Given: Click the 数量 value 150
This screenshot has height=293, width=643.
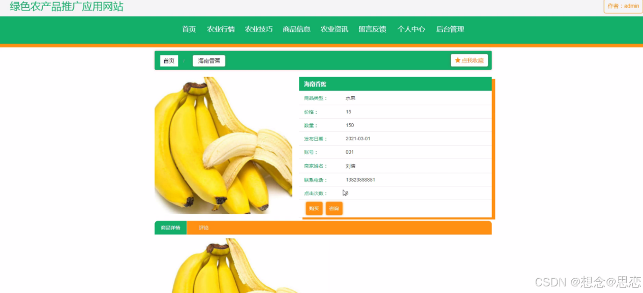Looking at the screenshot, I should coord(350,125).
